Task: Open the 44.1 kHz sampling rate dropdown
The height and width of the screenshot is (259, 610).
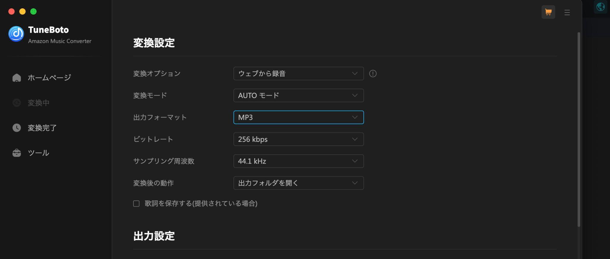Action: click(298, 161)
